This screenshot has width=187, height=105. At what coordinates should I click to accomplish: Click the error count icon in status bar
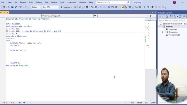point(4,103)
